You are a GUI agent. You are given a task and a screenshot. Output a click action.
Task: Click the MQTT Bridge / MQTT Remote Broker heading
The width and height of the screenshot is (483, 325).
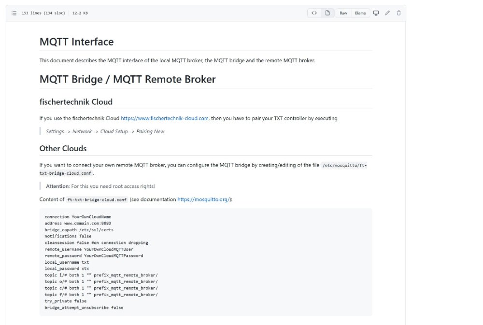click(128, 79)
